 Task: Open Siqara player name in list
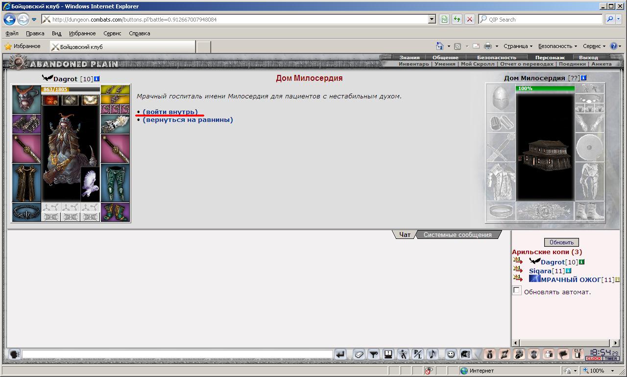(540, 271)
